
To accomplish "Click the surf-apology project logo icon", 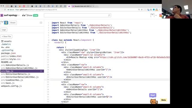I will click(2, 15).
